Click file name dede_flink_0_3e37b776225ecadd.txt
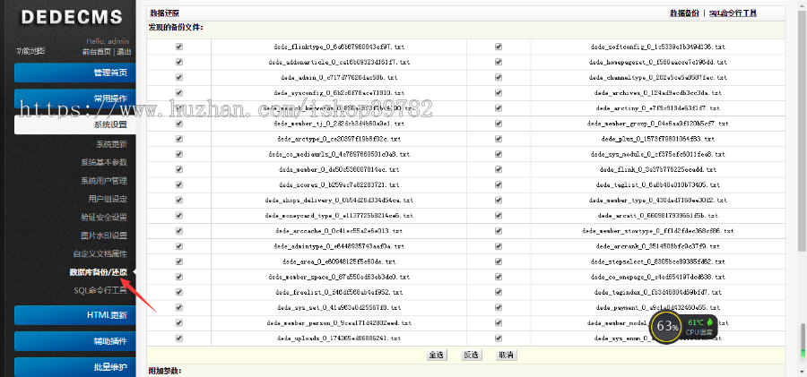807x377 pixels. (658, 169)
